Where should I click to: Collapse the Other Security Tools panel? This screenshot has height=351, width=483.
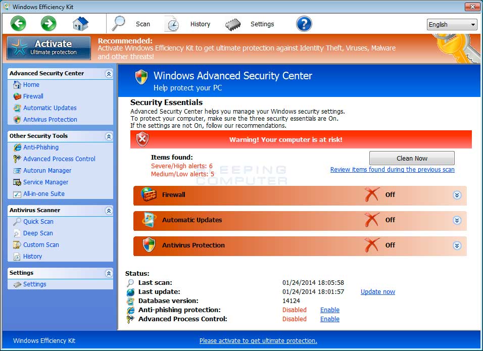click(108, 135)
